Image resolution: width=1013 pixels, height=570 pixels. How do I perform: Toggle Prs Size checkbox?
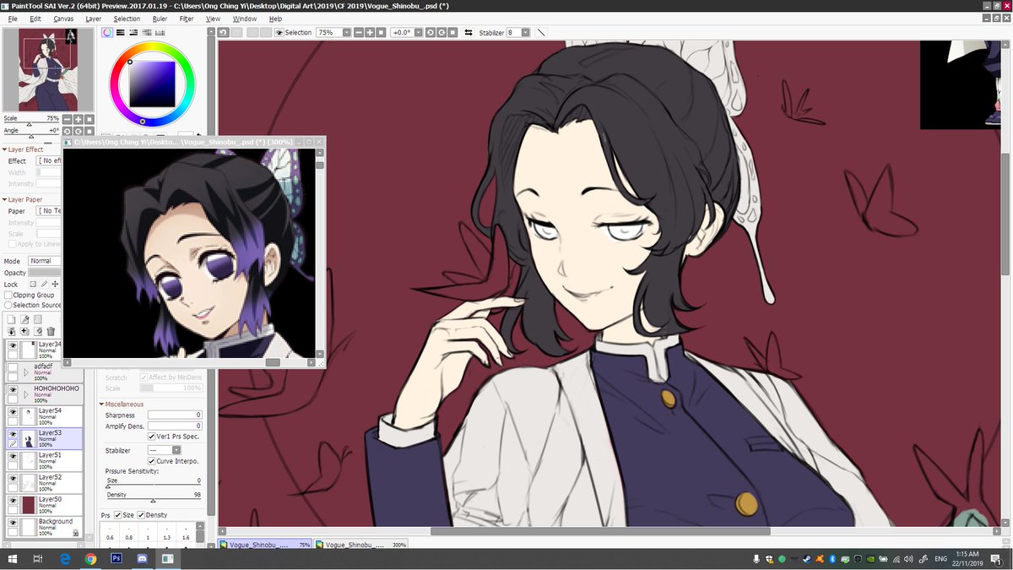(118, 515)
